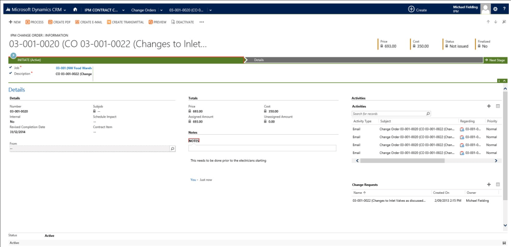Click Regarding icon in last Email row
This screenshot has width=511, height=247.
click(x=462, y=153)
